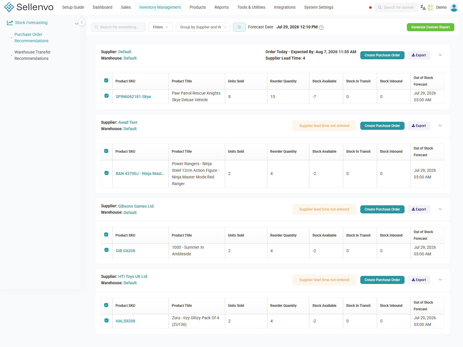Open the System Settings menu
463x347 pixels.
tap(319, 8)
